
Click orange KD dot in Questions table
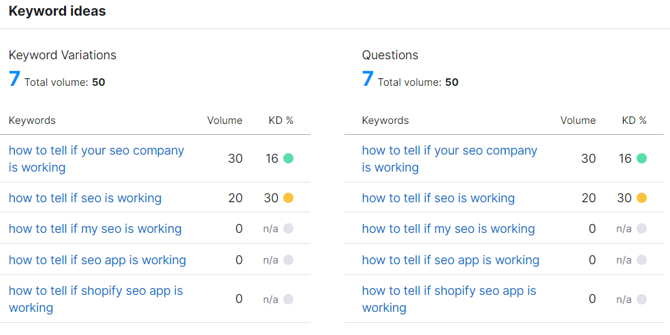641,198
